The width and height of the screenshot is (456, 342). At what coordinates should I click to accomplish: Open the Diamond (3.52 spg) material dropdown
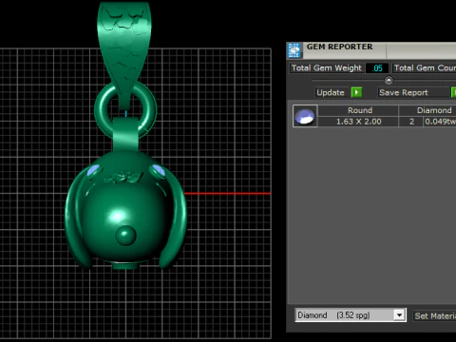click(400, 315)
